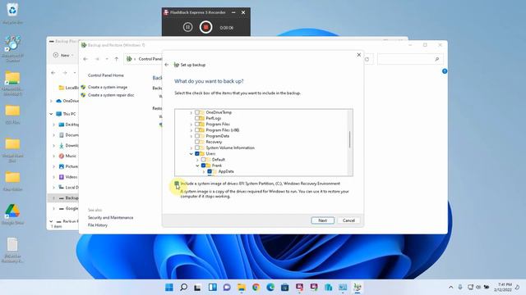This screenshot has height=295, width=526.
Task: Open Microsoft Store from the taskbar
Action: [285, 287]
